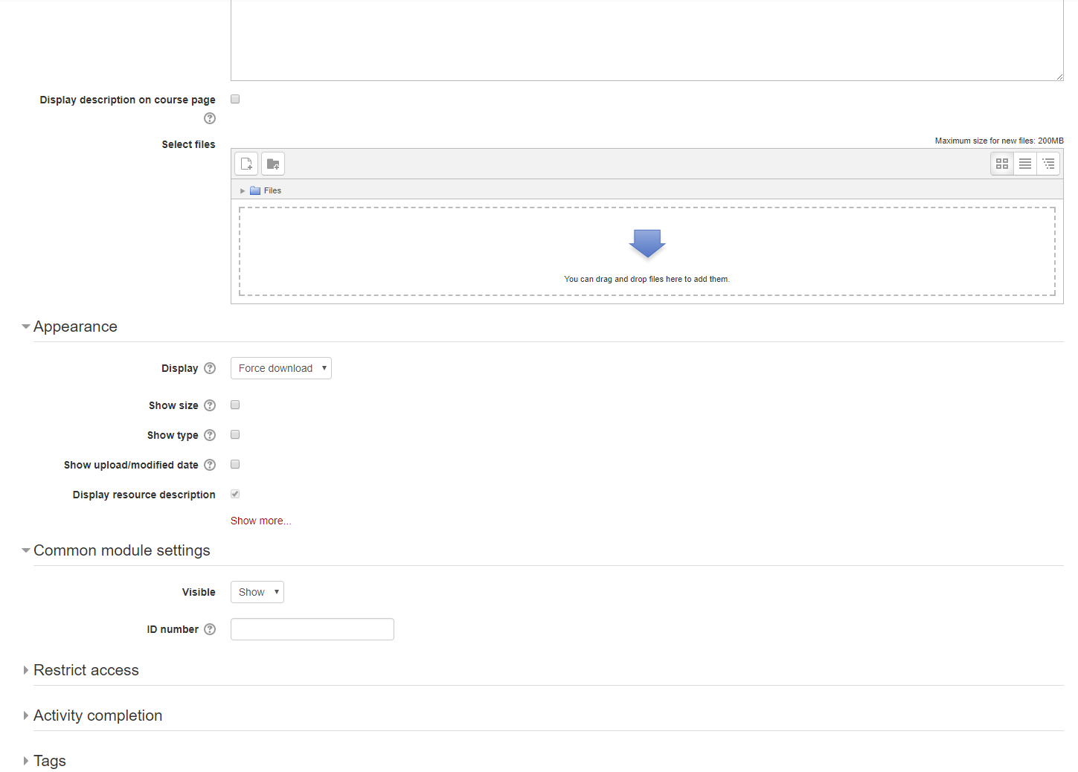The image size is (1078, 772).
Task: Click the Create folder icon
Action: (273, 164)
